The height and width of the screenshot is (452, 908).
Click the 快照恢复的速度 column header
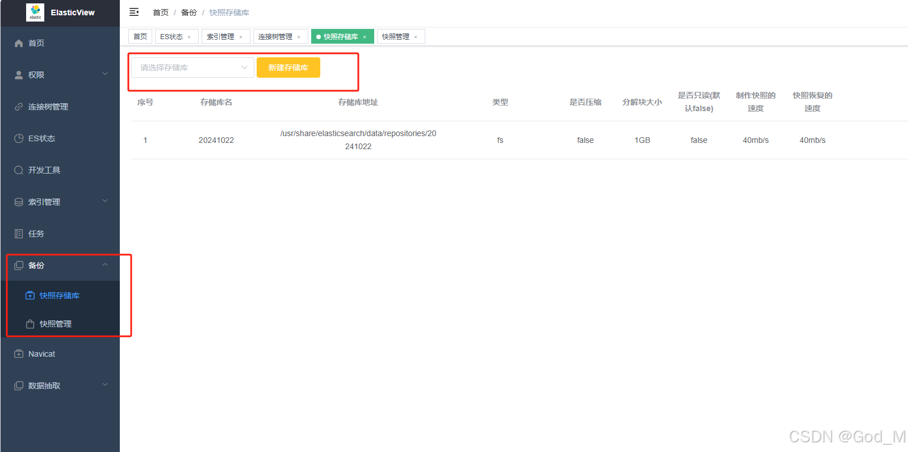click(813, 102)
